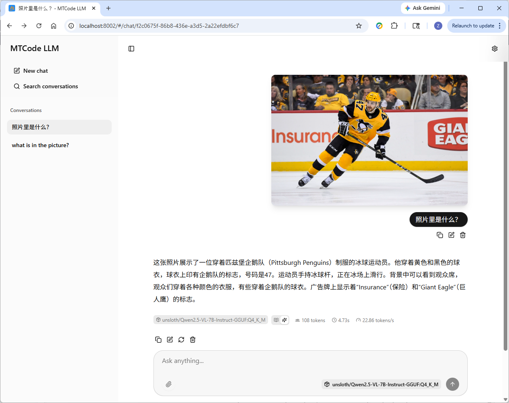Open model selector in the input box
Image resolution: width=509 pixels, height=403 pixels.
point(381,384)
